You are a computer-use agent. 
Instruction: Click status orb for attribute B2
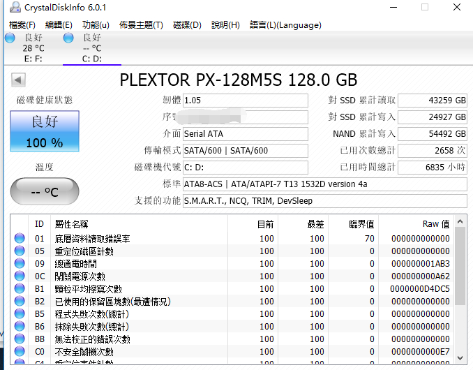pyautogui.click(x=20, y=301)
